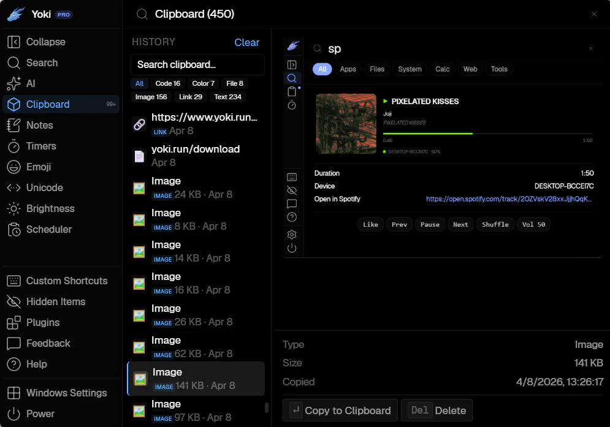
Task: Open Timers in the sidebar
Action: click(61, 146)
